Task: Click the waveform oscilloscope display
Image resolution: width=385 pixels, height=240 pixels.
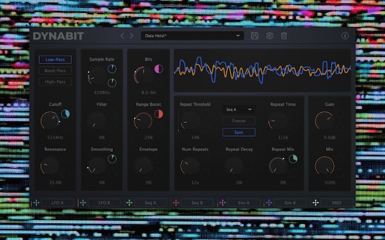Action: (x=262, y=70)
